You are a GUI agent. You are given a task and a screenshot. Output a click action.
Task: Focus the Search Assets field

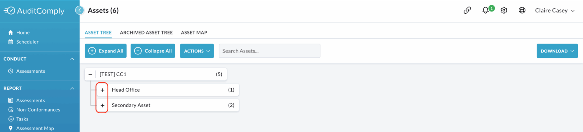pos(269,51)
